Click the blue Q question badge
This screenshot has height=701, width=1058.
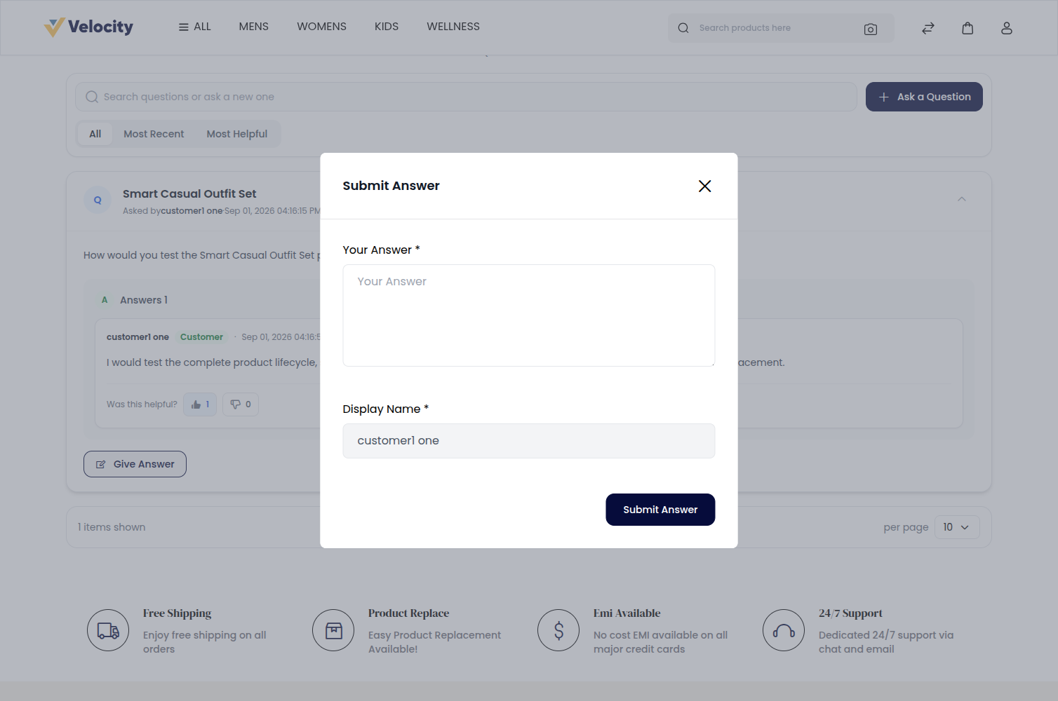tap(98, 200)
